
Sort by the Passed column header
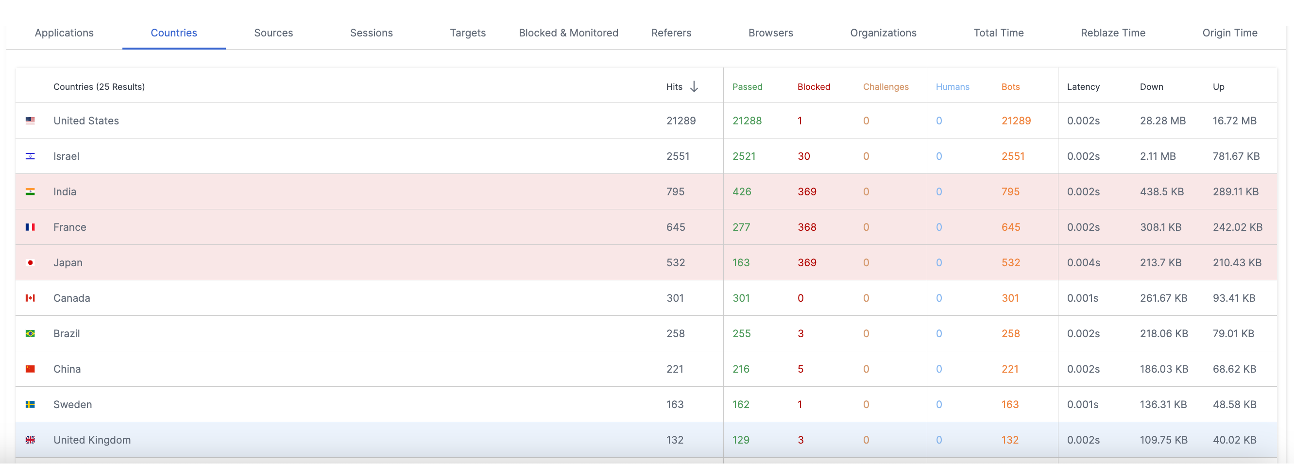747,86
